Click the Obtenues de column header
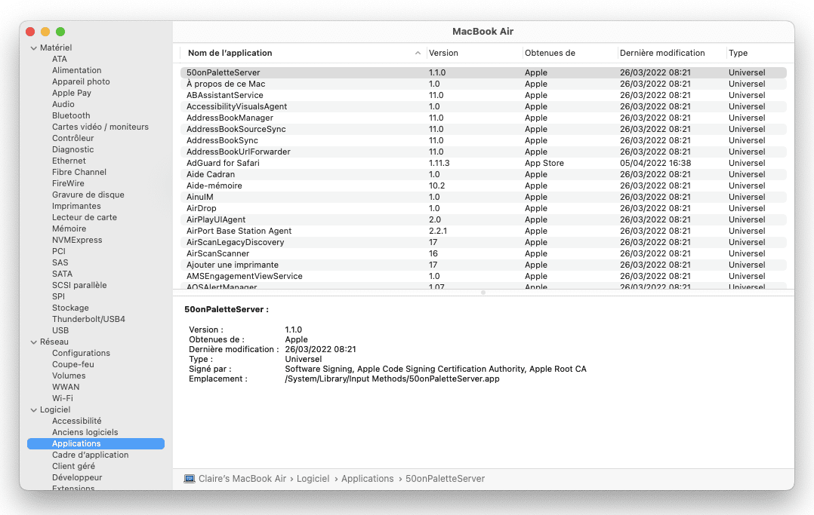This screenshot has width=814, height=515. coord(550,54)
